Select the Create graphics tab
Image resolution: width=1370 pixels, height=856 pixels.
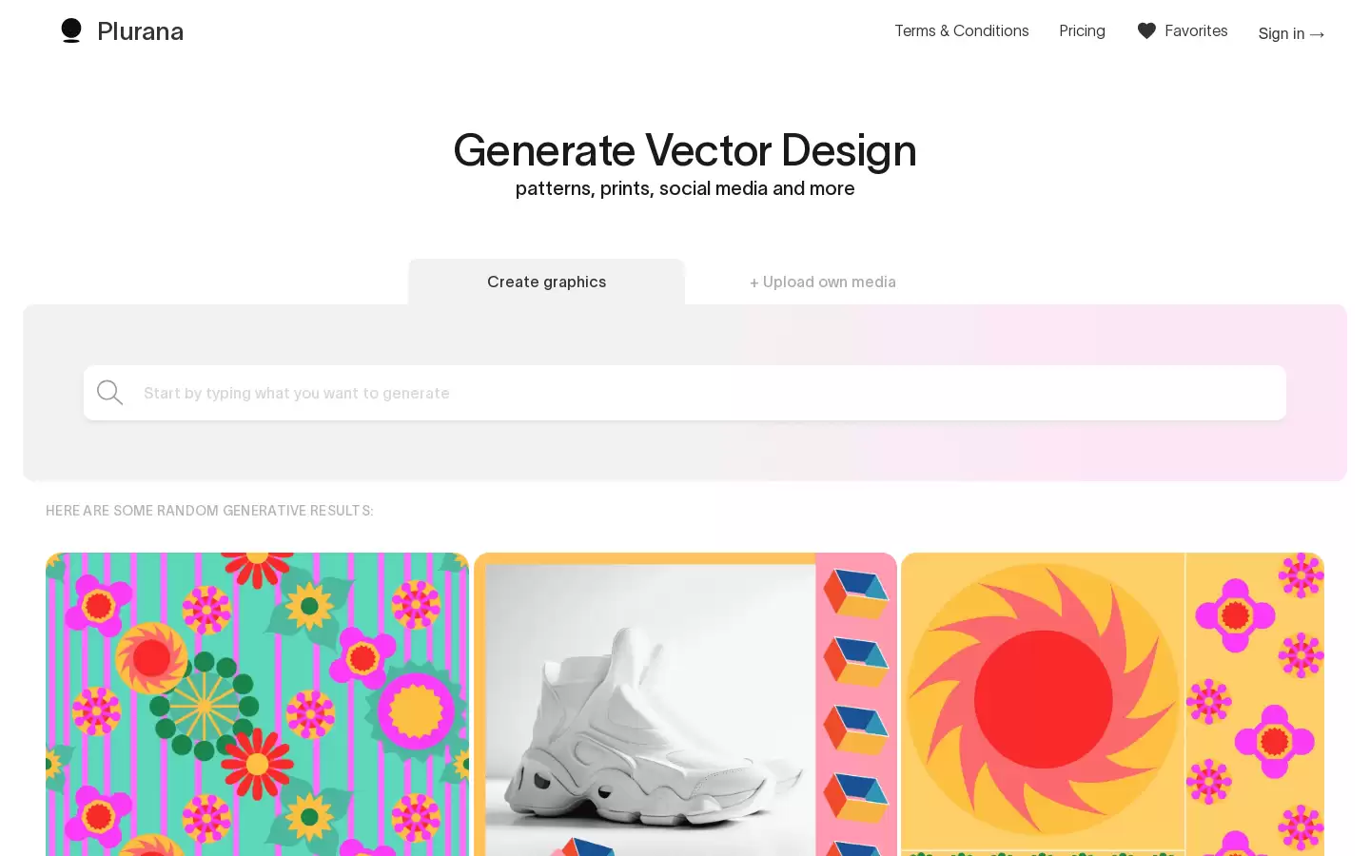pyautogui.click(x=546, y=282)
